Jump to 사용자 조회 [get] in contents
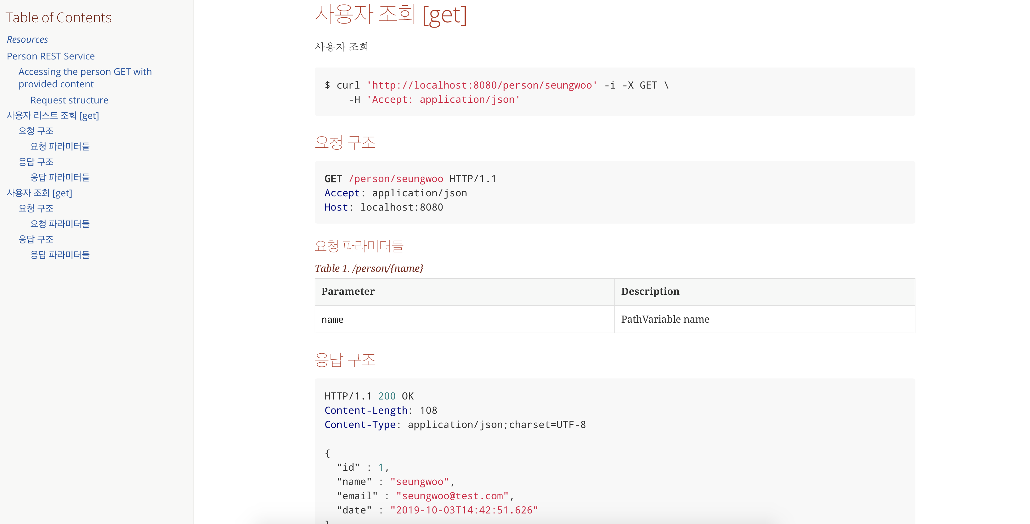Image resolution: width=1030 pixels, height=524 pixels. pyautogui.click(x=40, y=193)
